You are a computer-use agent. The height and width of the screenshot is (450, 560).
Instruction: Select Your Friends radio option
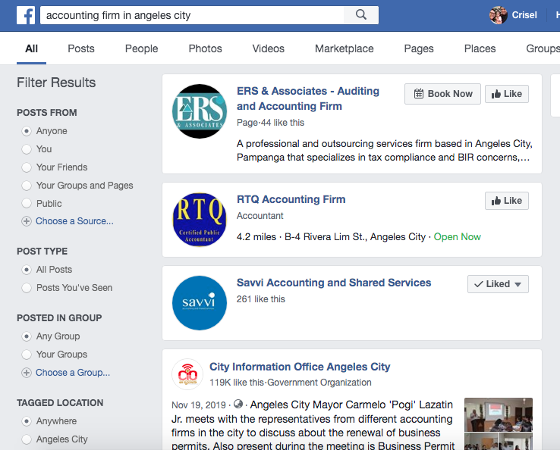[27, 167]
